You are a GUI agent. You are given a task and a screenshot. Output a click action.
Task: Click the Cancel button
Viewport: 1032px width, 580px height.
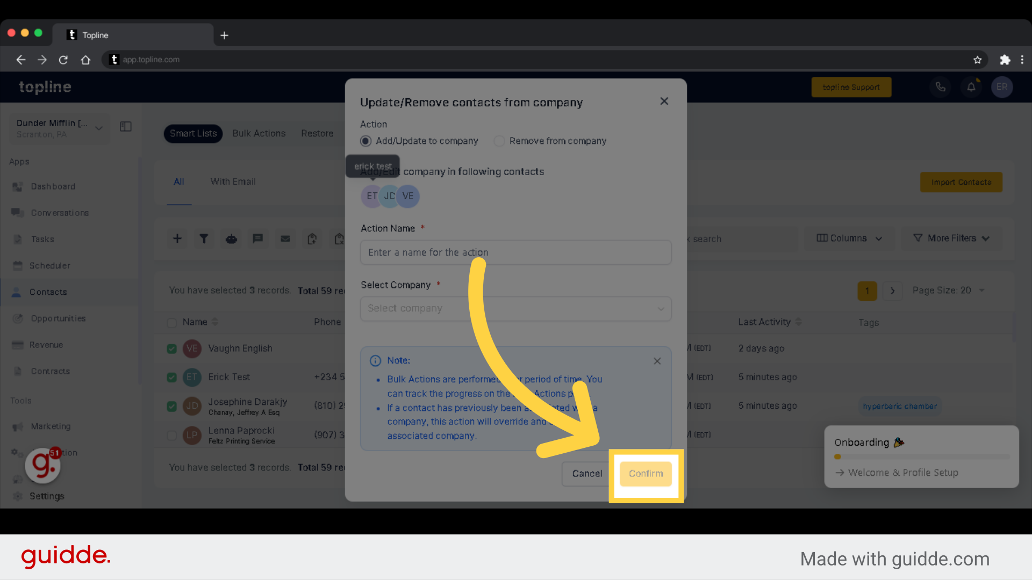587,473
